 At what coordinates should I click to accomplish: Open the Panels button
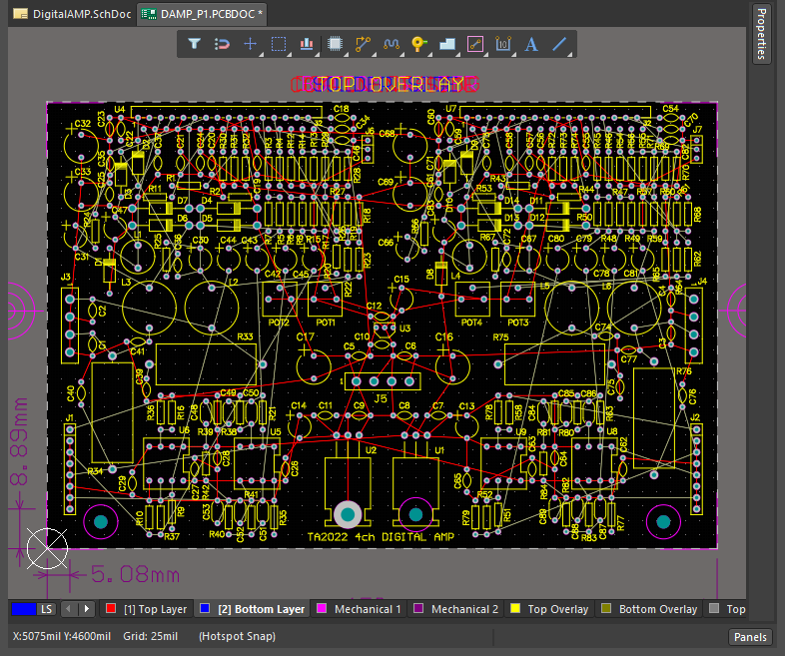click(750, 637)
